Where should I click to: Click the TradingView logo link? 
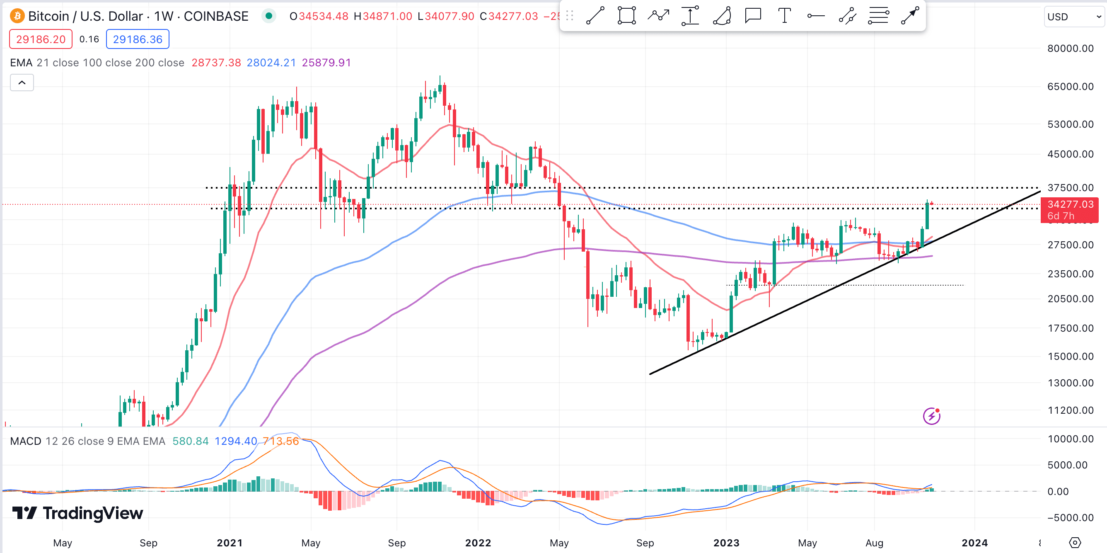[77, 513]
